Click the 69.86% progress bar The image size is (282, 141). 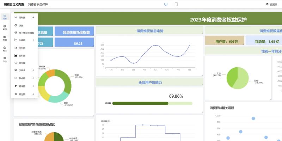[x=152, y=103]
